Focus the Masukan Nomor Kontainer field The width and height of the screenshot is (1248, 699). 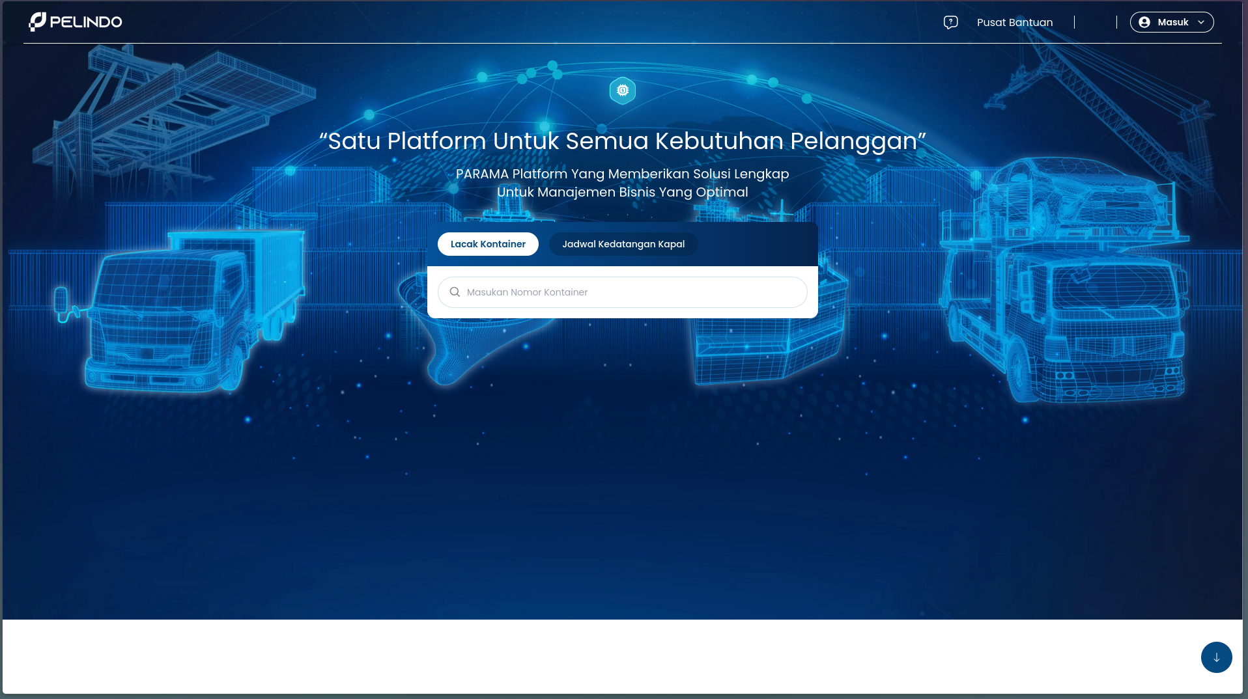click(x=622, y=292)
